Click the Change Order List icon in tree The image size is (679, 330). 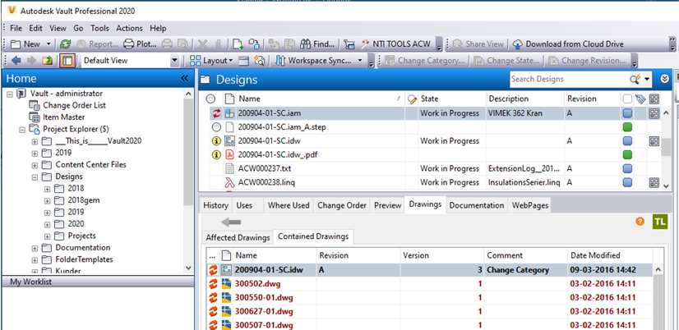[x=35, y=105]
